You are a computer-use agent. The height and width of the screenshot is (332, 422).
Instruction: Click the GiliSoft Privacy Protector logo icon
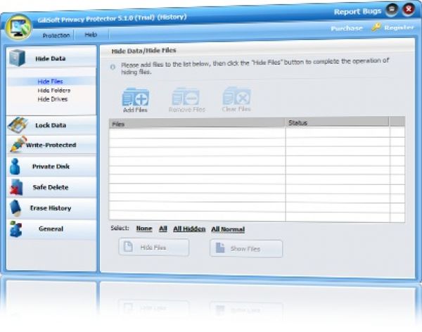(18, 27)
